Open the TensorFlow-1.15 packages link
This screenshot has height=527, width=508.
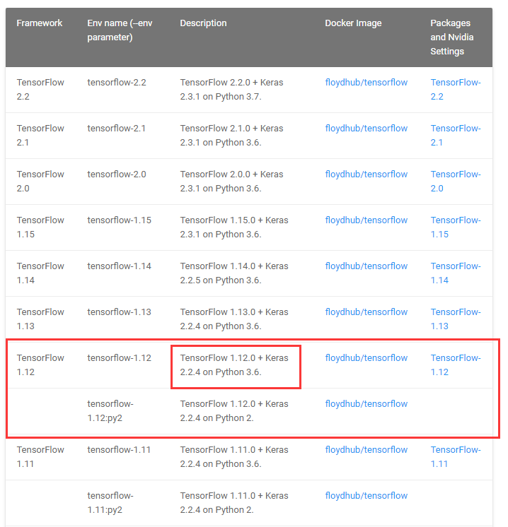click(x=456, y=227)
